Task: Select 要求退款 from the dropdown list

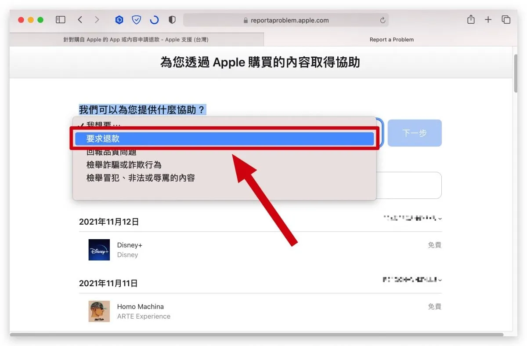Action: click(x=224, y=138)
